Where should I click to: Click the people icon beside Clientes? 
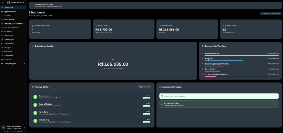[x=2, y=15]
